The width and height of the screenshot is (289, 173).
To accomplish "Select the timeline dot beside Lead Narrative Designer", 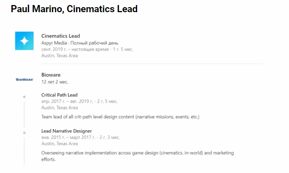I will tap(24, 133).
